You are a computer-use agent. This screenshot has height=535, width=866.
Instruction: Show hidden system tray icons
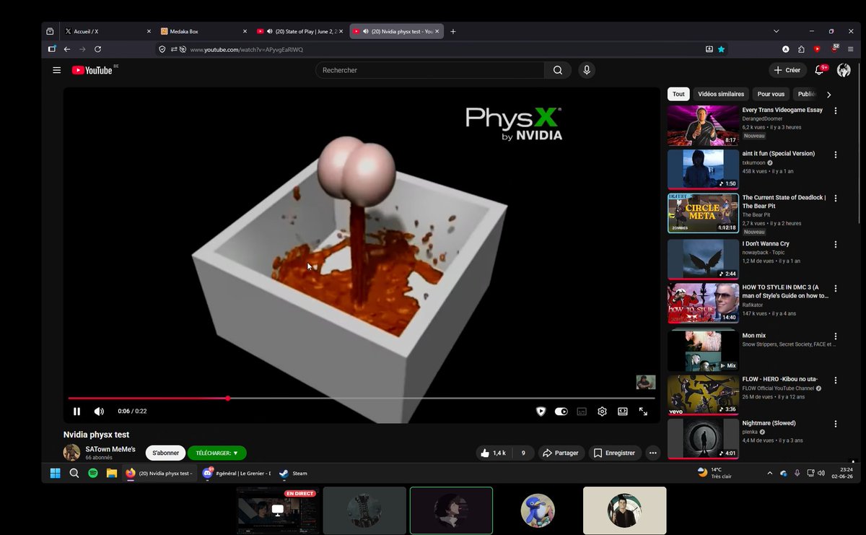pos(770,474)
